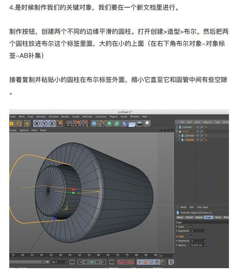Open the blue deformer icon

(x=125, y=124)
